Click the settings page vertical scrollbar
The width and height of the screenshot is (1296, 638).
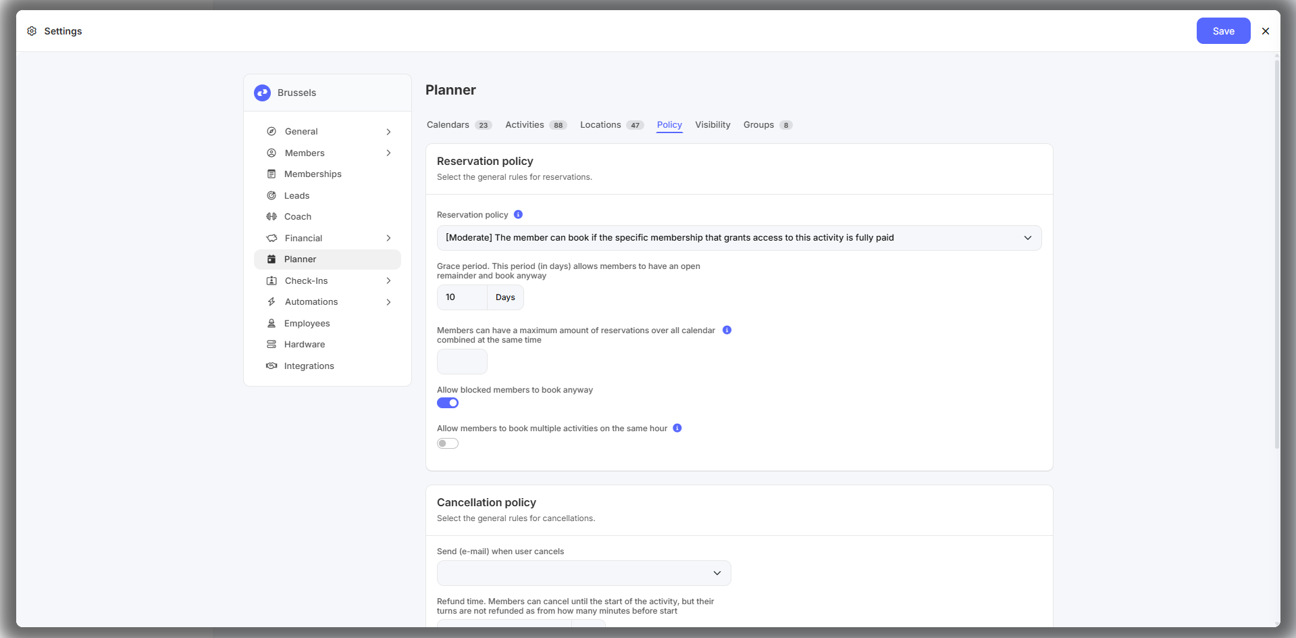point(1276,255)
